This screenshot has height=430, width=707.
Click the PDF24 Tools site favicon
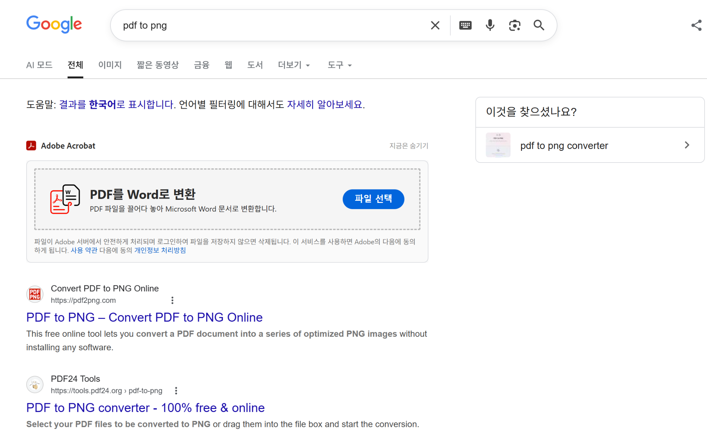tap(35, 384)
